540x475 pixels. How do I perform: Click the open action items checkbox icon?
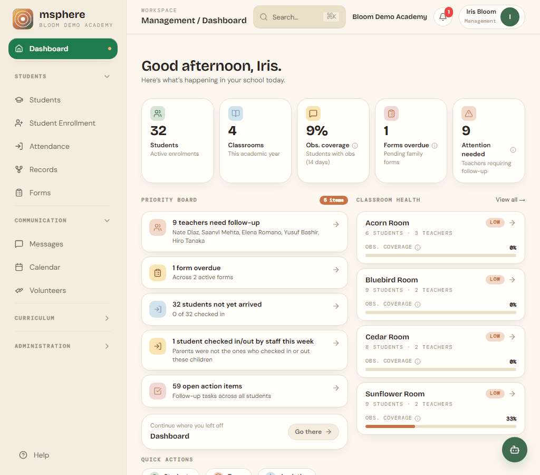pyautogui.click(x=158, y=391)
